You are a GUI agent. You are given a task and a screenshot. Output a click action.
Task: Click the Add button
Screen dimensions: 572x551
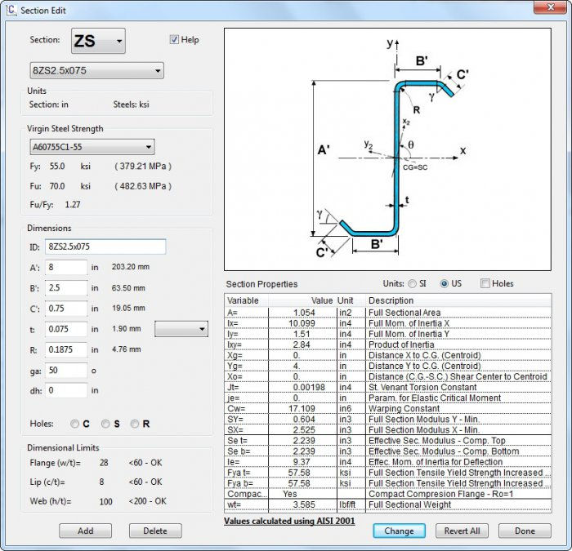pyautogui.click(x=85, y=531)
